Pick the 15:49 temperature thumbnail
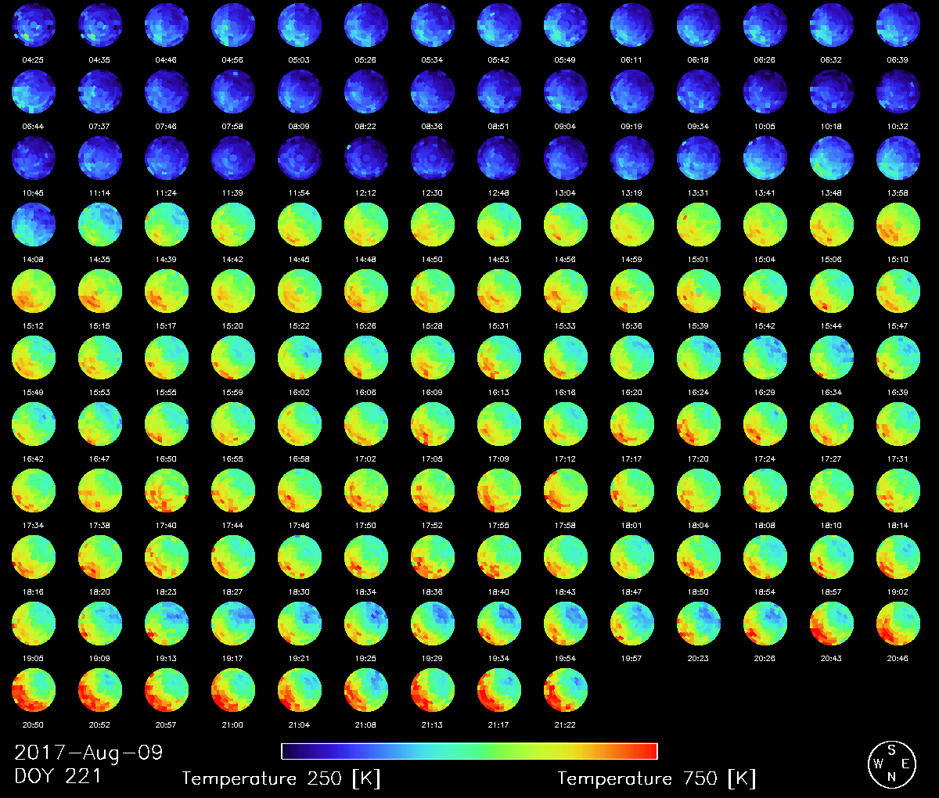The width and height of the screenshot is (939, 798). [34, 358]
